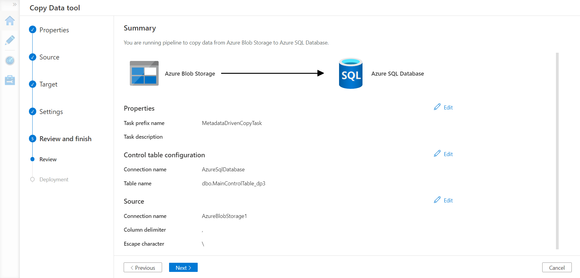Click the Azure Blob Storage icon
The width and height of the screenshot is (580, 278).
[144, 73]
